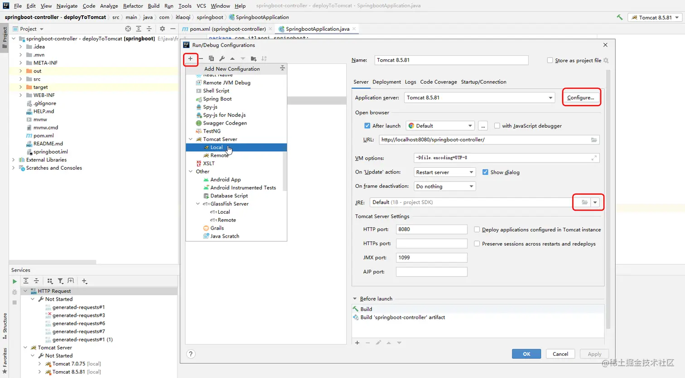This screenshot has height=378, width=685.
Task: Open Tomcat 8.5.81 run configuration selector
Action: (x=655, y=17)
